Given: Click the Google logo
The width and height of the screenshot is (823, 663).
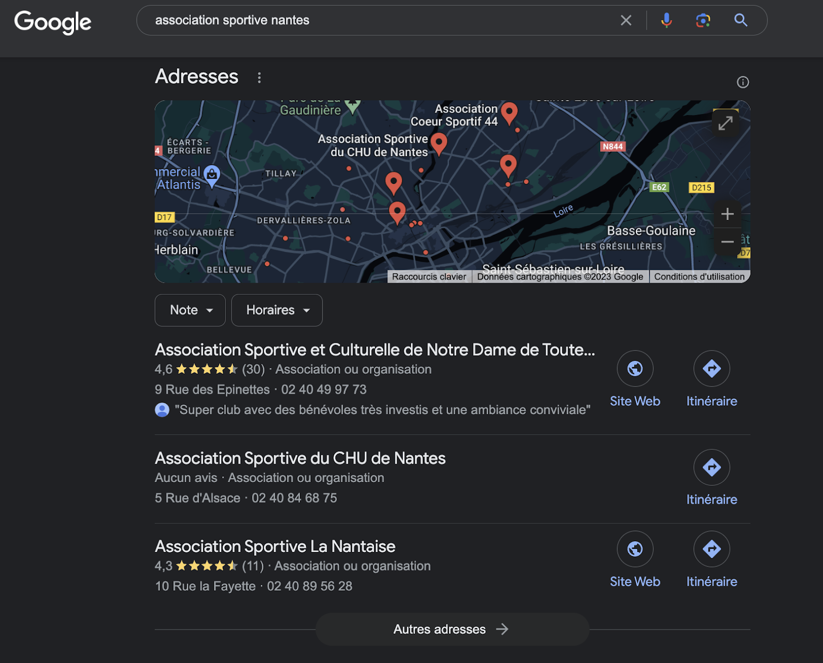Looking at the screenshot, I should (x=52, y=22).
